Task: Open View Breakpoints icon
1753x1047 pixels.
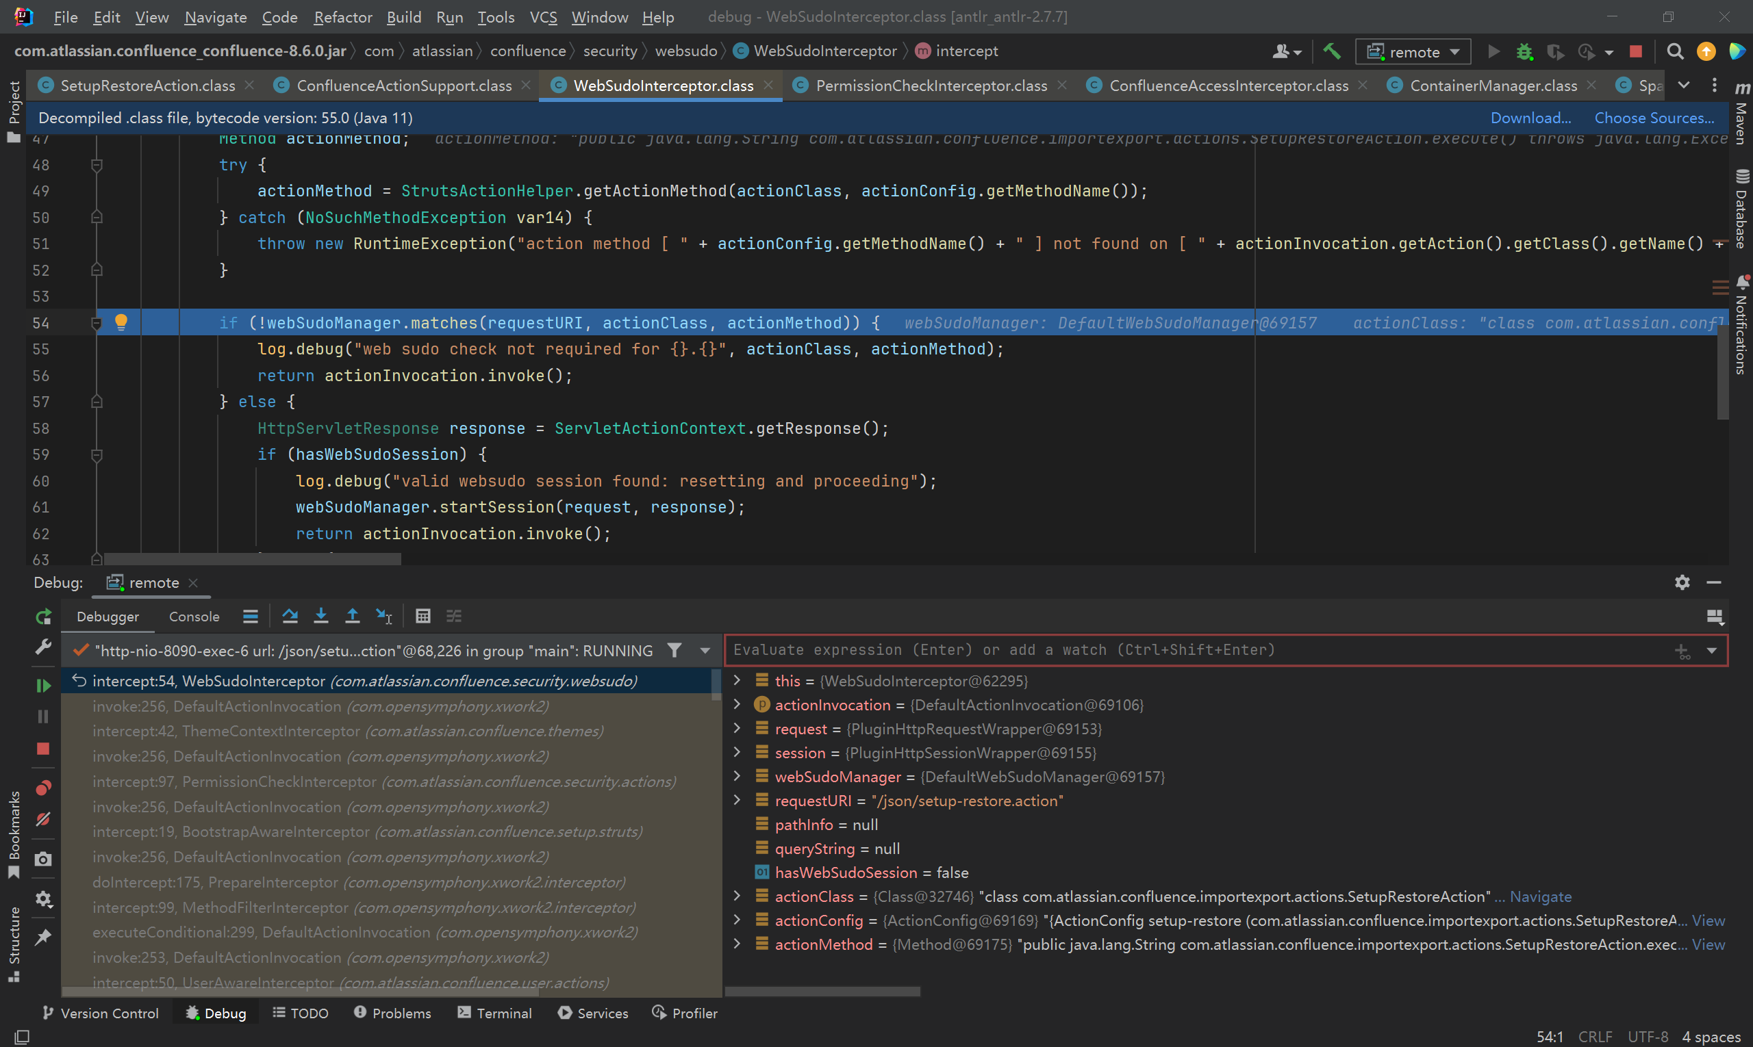Action: 43,788
